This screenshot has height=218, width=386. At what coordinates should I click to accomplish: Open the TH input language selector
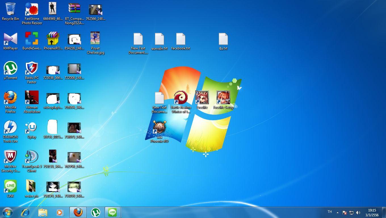tap(330, 212)
